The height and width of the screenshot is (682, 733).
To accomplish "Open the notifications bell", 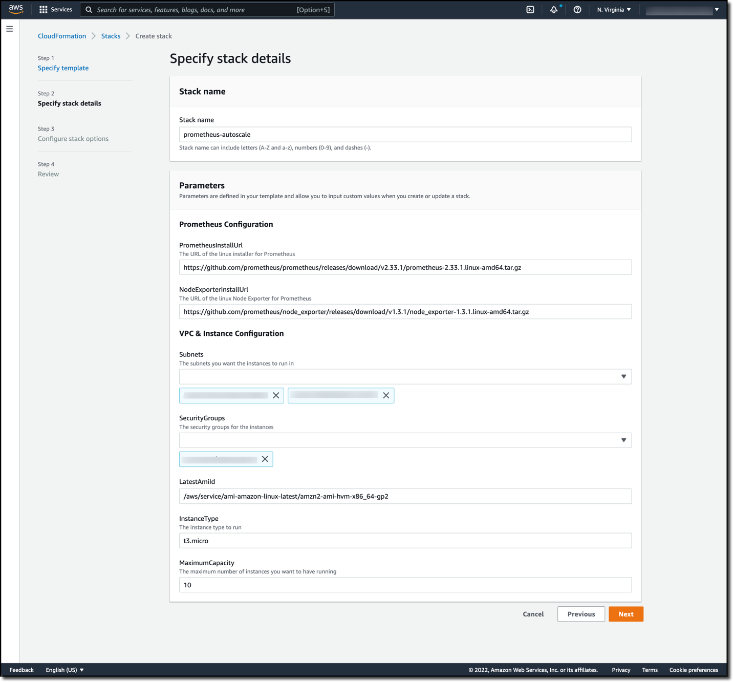I will 553,9.
